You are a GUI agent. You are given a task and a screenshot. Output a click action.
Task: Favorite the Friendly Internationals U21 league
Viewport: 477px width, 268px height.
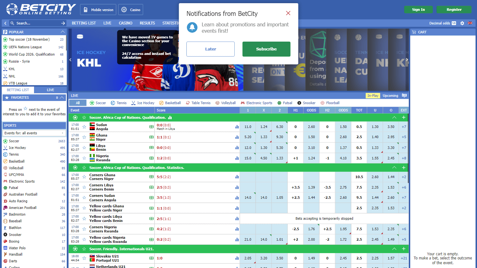[84, 249]
